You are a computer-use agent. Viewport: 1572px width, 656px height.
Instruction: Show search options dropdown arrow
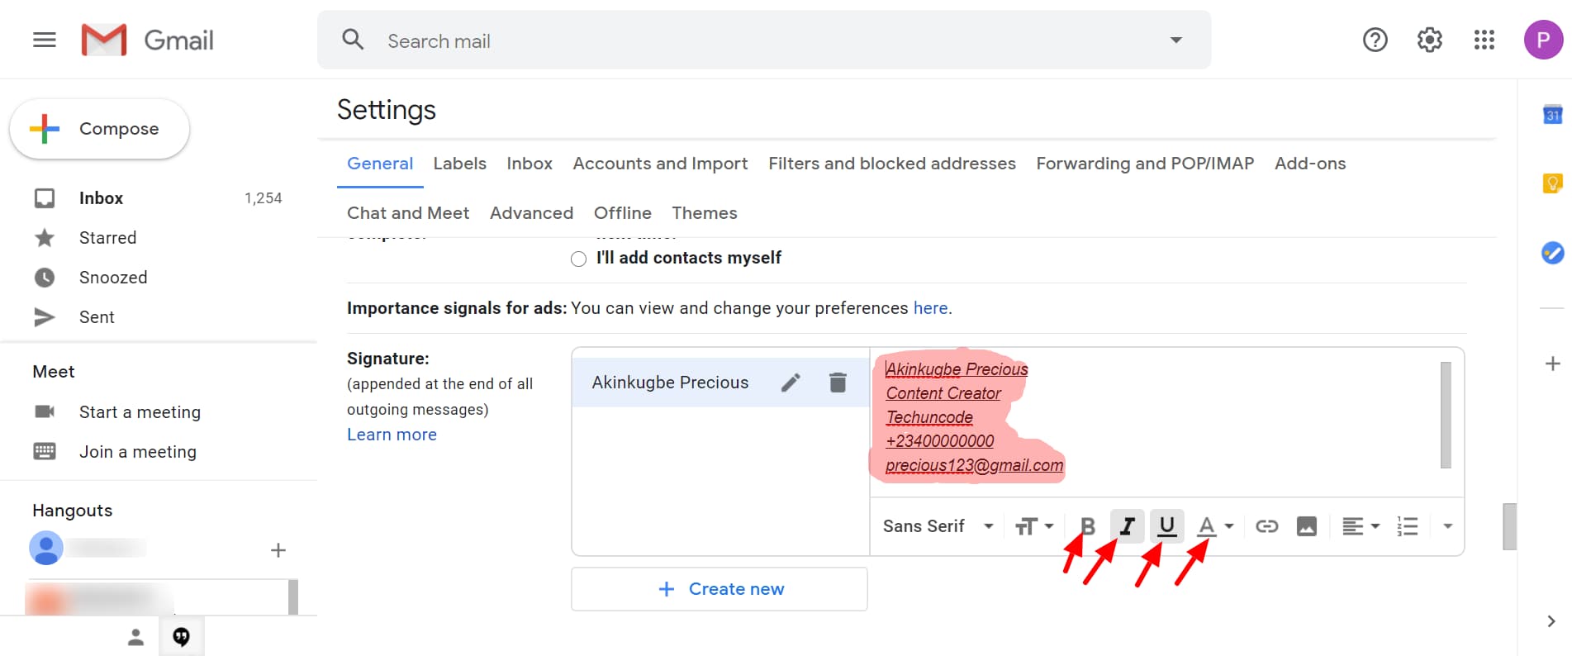point(1175,40)
